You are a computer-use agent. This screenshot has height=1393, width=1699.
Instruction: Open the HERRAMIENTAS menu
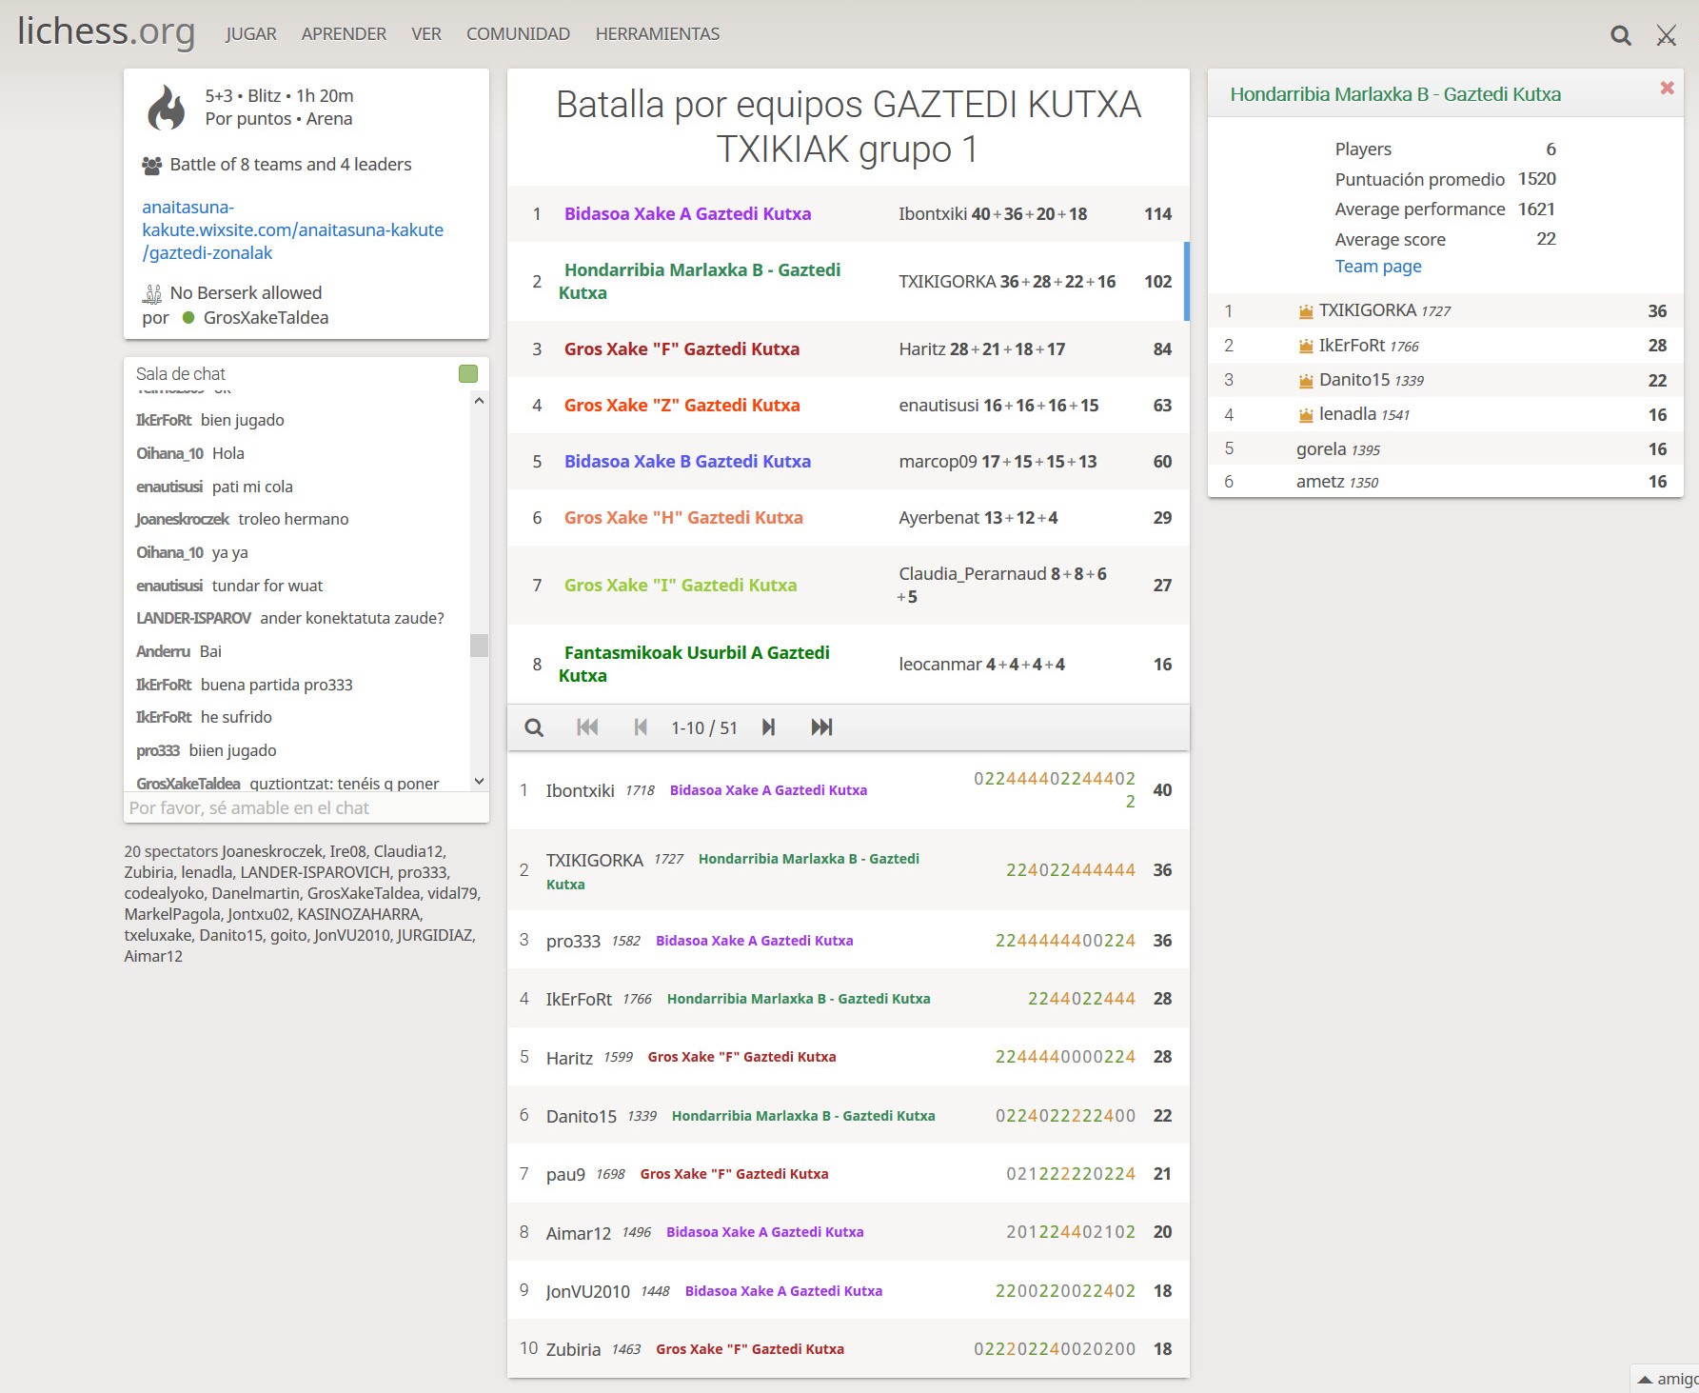tap(657, 34)
